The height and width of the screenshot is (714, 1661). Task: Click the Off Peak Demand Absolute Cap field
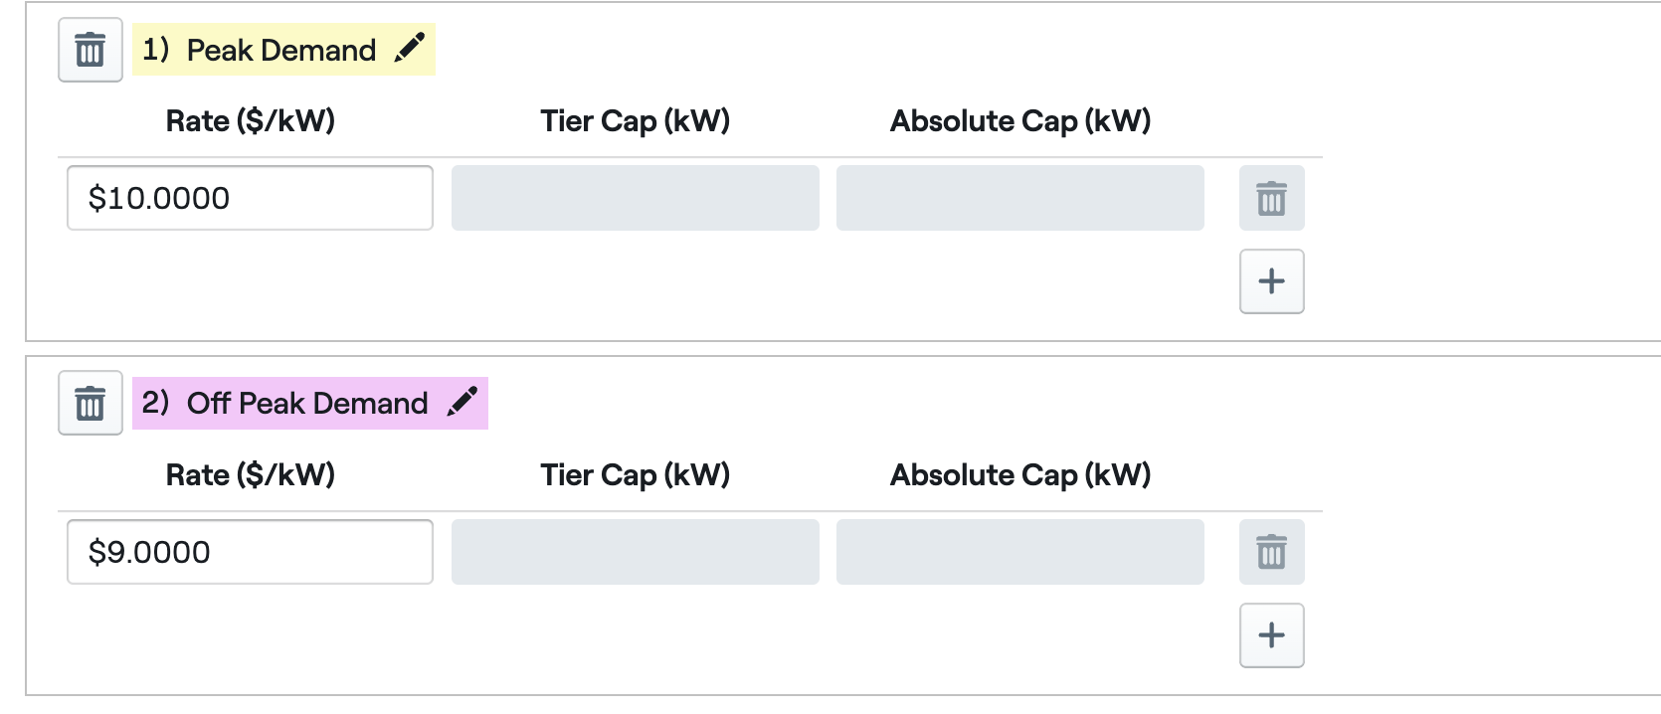pos(1019,552)
